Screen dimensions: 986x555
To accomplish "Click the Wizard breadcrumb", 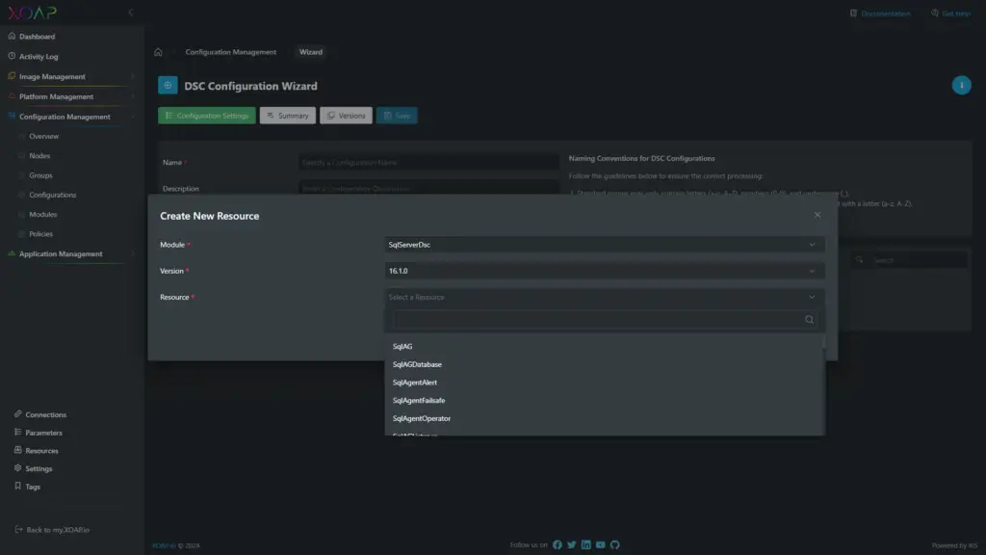I will [x=311, y=52].
